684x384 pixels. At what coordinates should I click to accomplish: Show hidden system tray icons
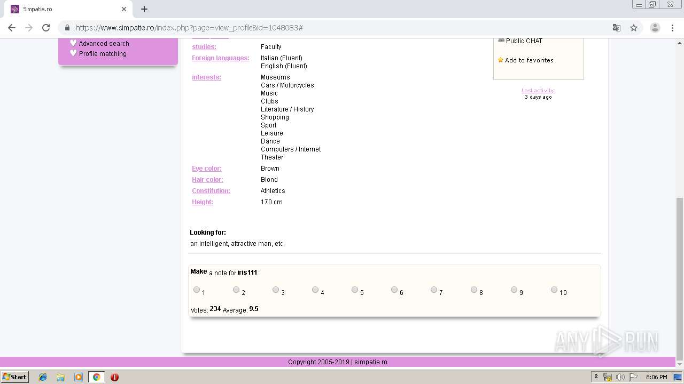coord(596,377)
